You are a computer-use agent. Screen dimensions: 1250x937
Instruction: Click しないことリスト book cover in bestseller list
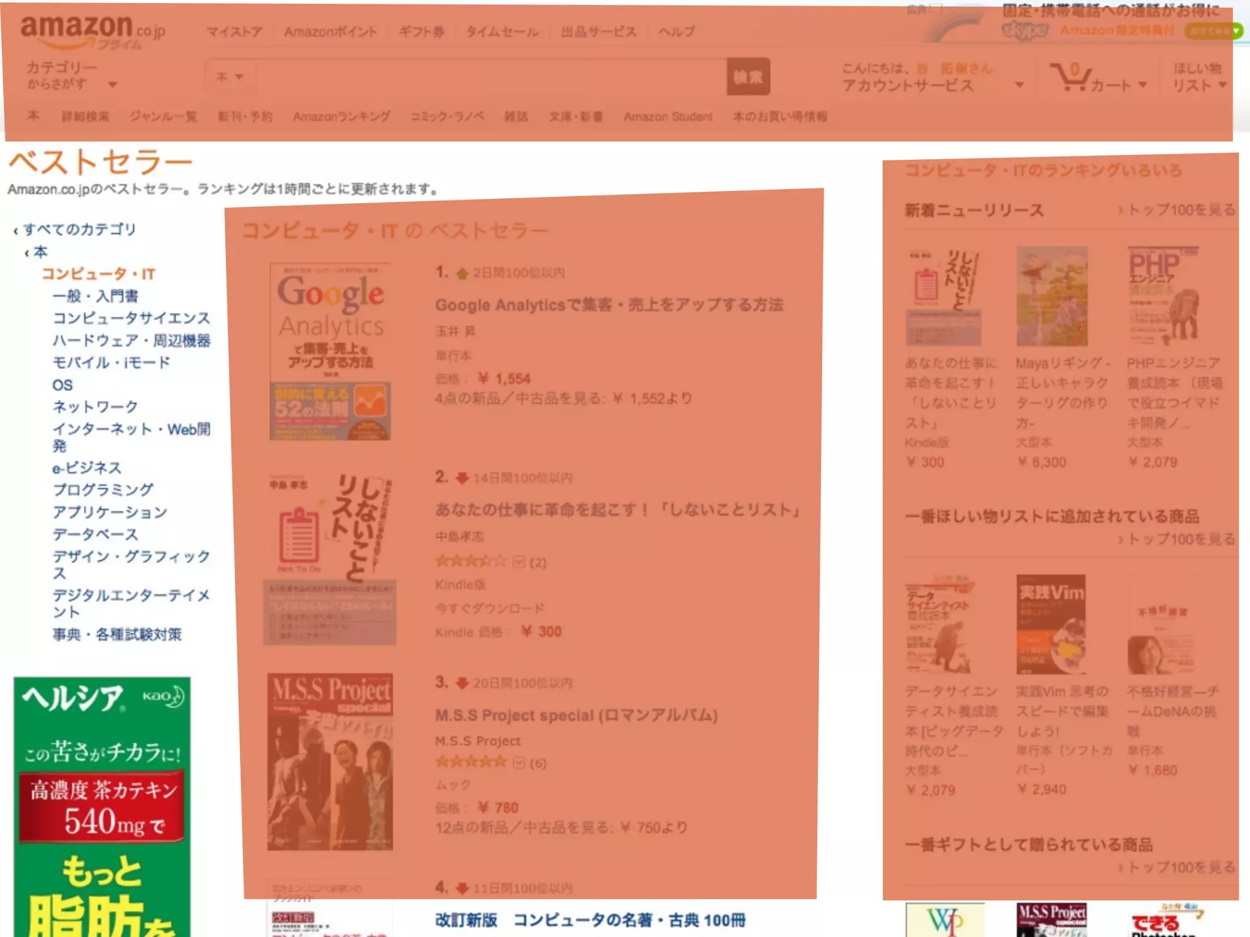(x=330, y=559)
